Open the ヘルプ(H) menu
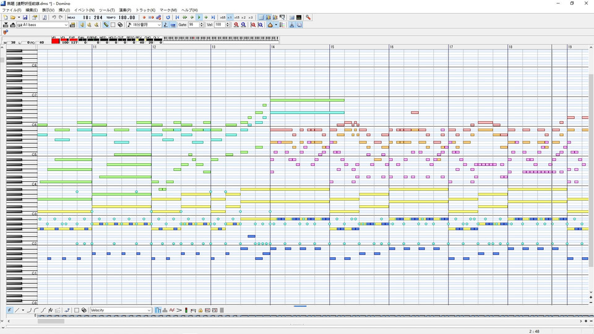The image size is (594, 334). point(189,10)
